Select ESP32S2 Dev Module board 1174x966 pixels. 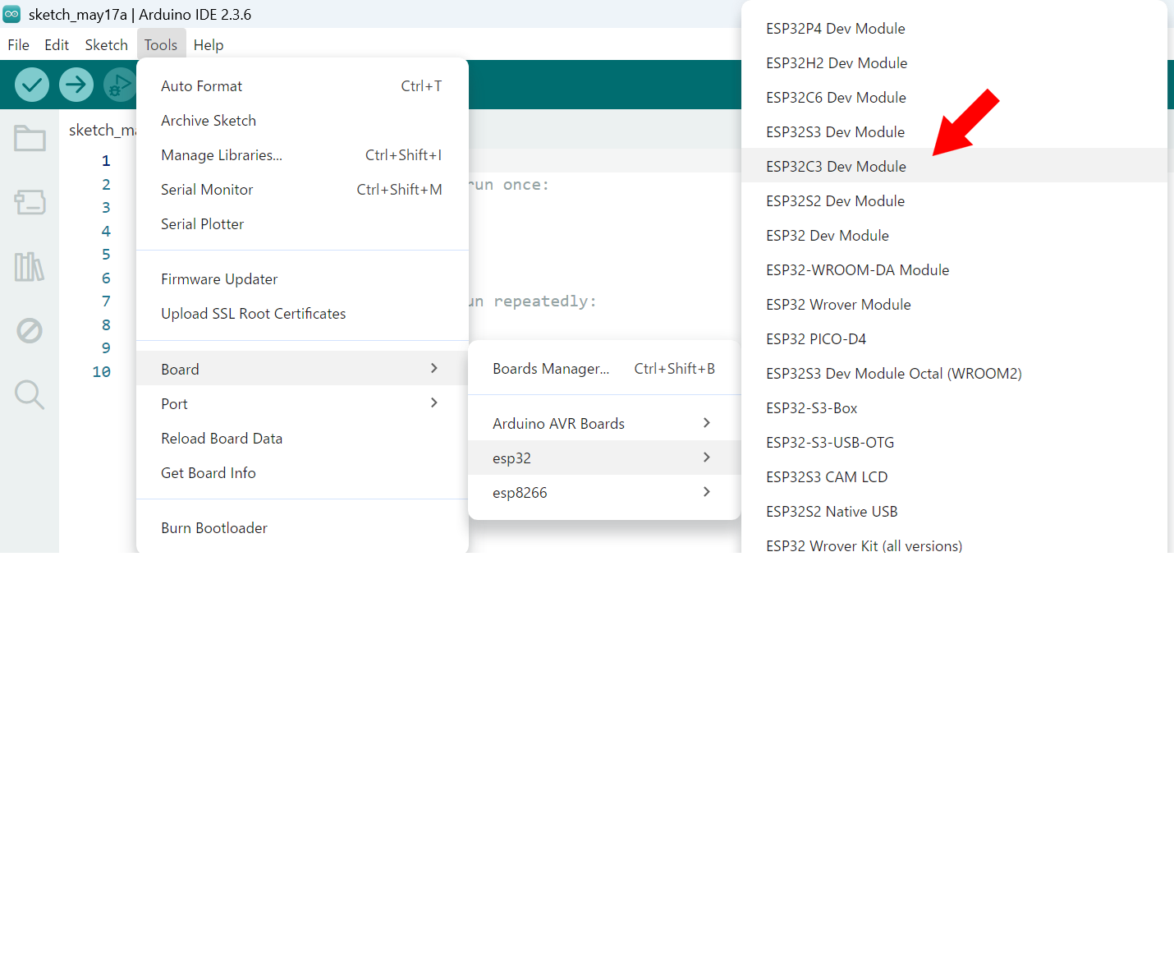[x=954, y=201]
